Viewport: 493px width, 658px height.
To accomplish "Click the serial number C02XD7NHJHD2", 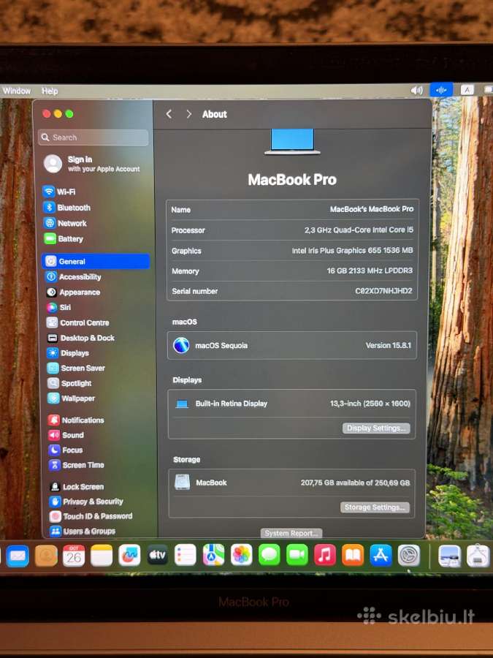I will (383, 291).
